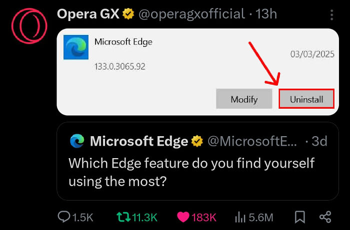Click the Opera GX verified badge
The height and width of the screenshot is (230, 350).
129,14
